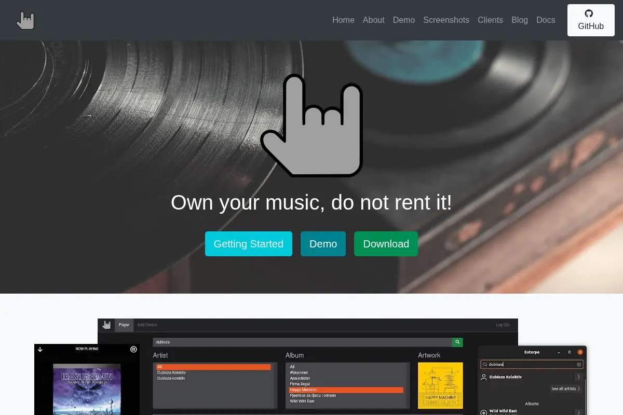The image size is (623, 415).
Task: Click the dubioza search field in player
Action: pos(302,342)
